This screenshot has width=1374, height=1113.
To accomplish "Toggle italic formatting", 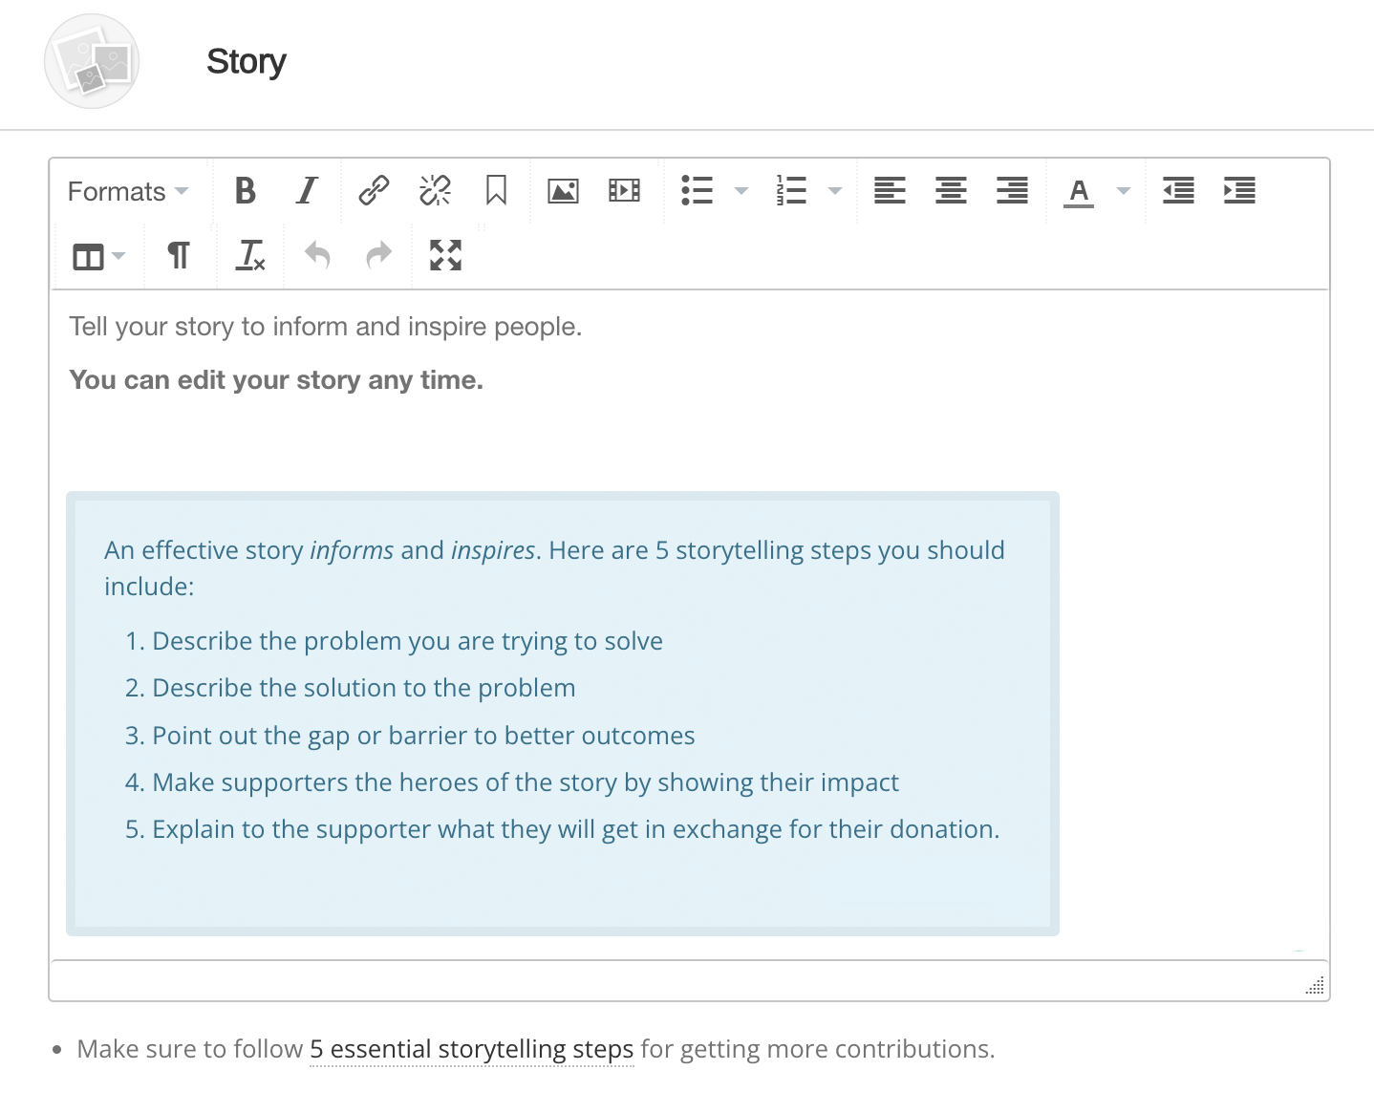I will pos(307,191).
